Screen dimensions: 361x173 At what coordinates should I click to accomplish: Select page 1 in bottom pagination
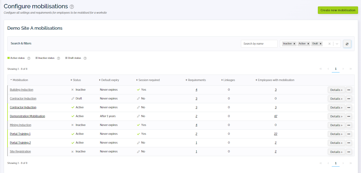pyautogui.click(x=336, y=163)
